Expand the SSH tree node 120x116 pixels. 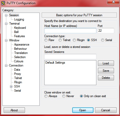click(11, 87)
